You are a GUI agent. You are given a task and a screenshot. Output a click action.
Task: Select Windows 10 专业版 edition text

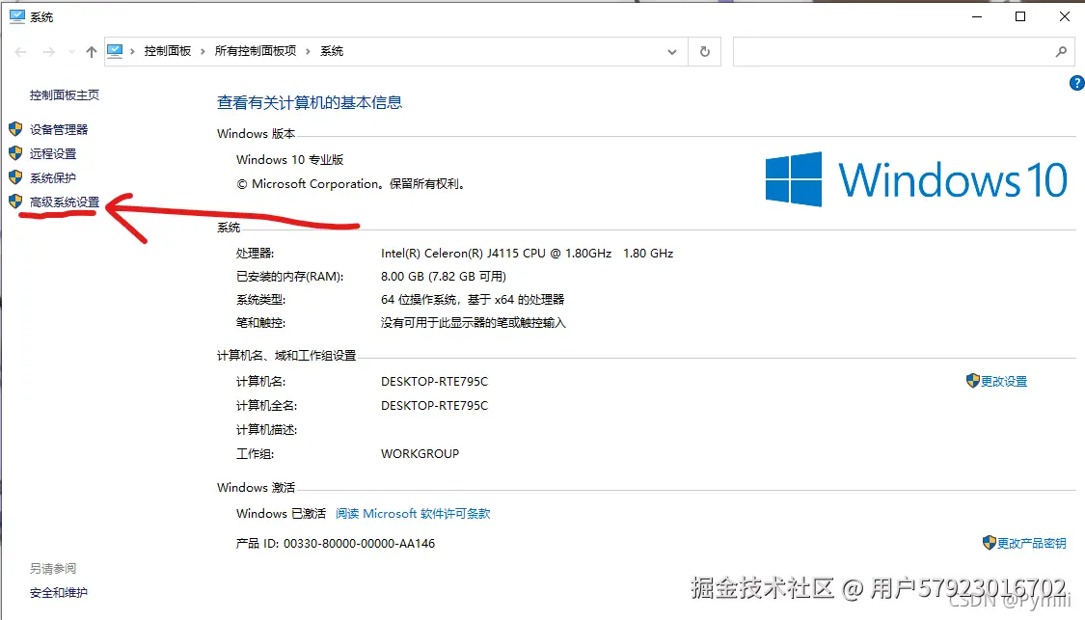(x=290, y=160)
